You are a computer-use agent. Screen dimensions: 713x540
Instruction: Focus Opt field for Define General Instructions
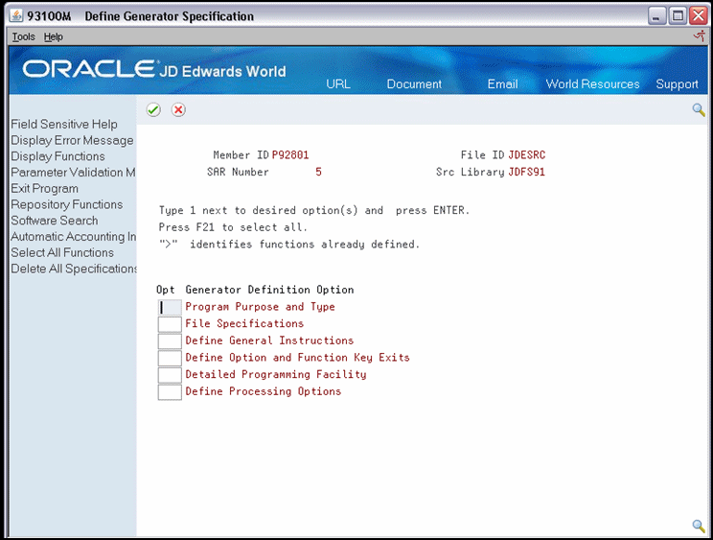point(170,341)
